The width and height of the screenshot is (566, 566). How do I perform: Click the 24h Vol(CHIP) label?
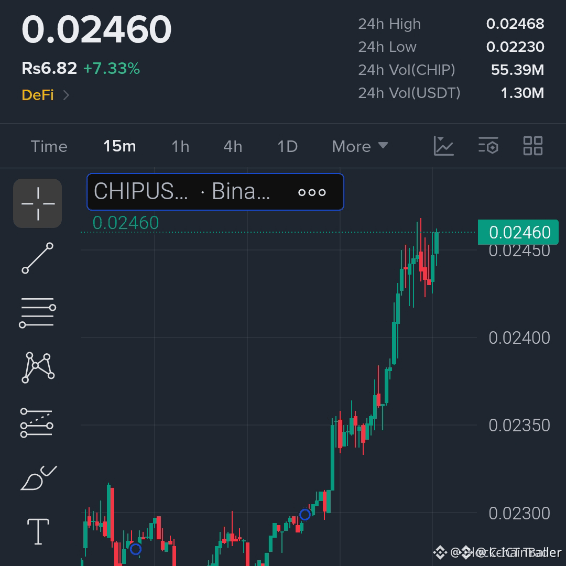[407, 70]
